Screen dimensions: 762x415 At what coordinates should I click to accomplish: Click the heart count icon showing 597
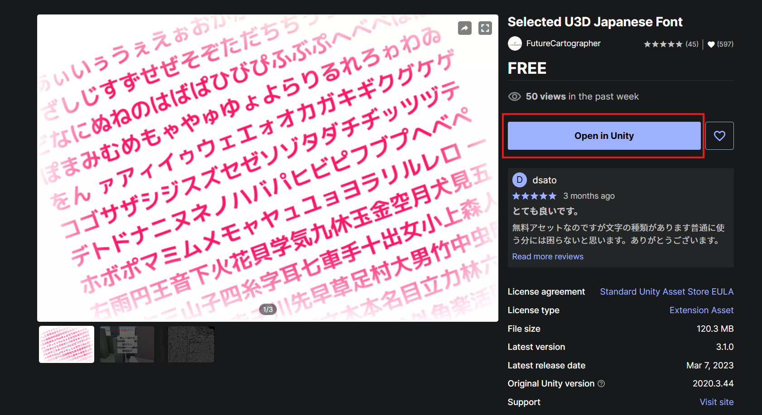pos(711,44)
